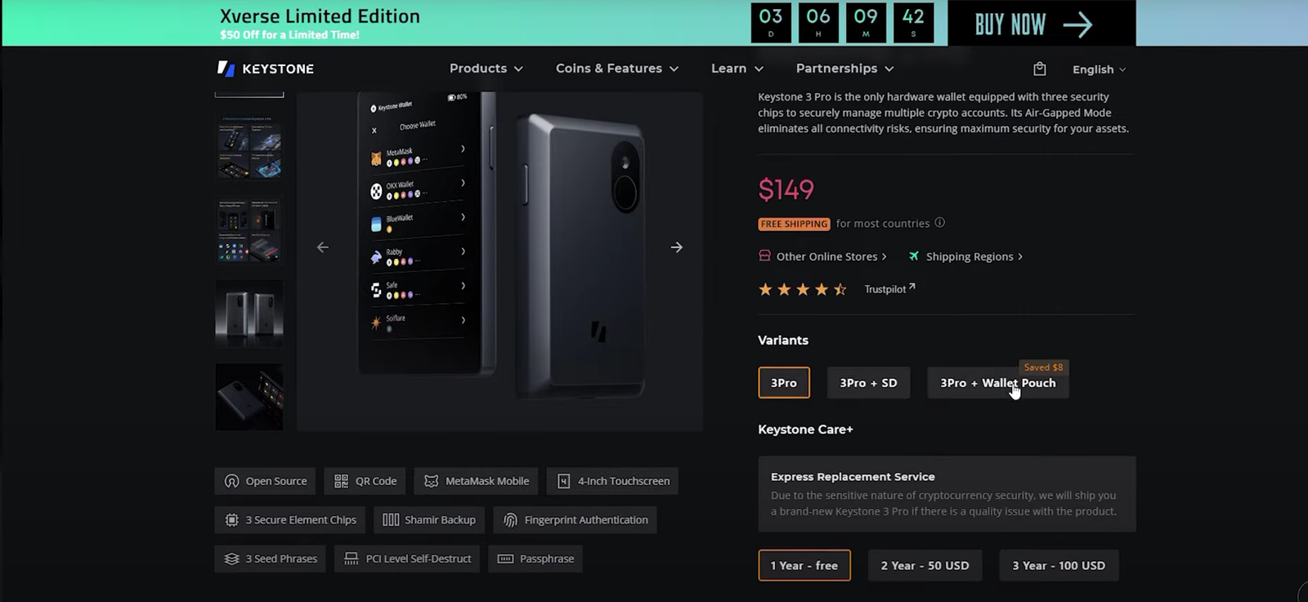Click the QR Code feature tag
This screenshot has width=1308, height=602.
[x=365, y=481]
